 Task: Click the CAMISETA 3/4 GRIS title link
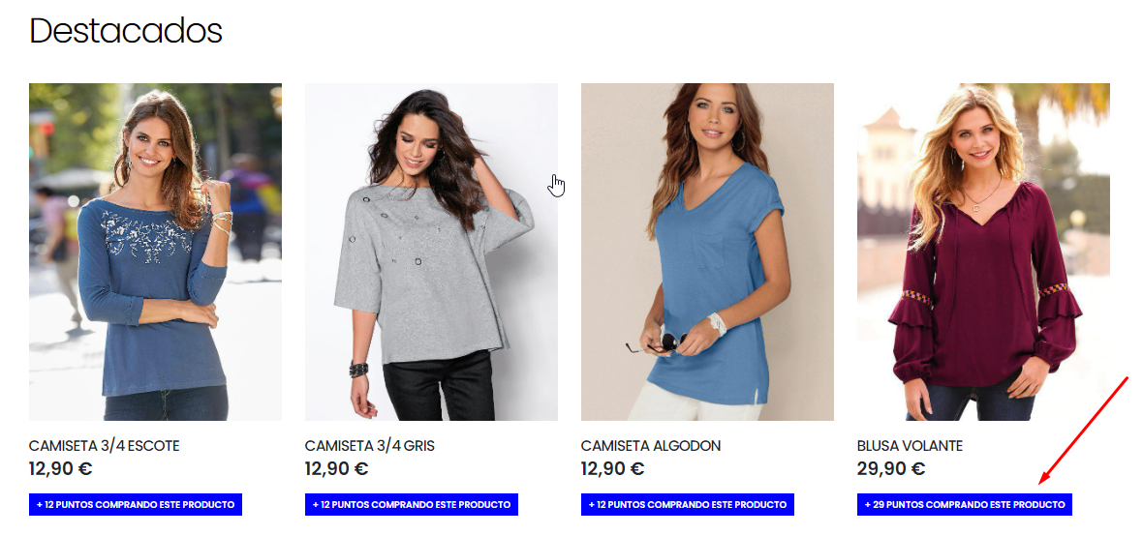370,445
